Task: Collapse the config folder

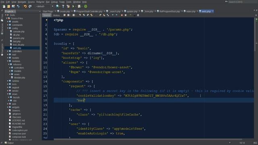Action: [x=8, y=28]
